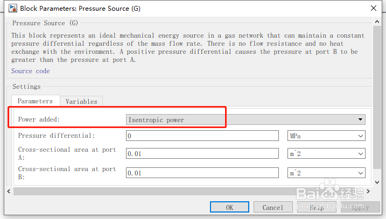Open Help for this block

tap(317, 207)
